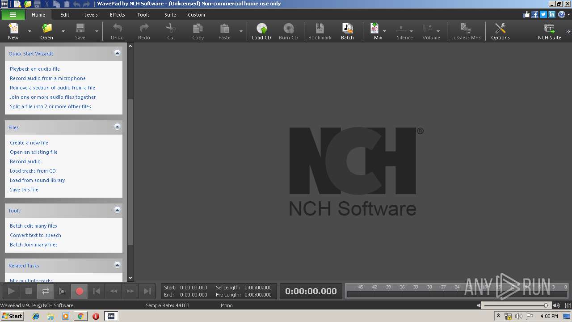The width and height of the screenshot is (572, 322).
Task: Open the help question mark icon
Action: (561, 14)
